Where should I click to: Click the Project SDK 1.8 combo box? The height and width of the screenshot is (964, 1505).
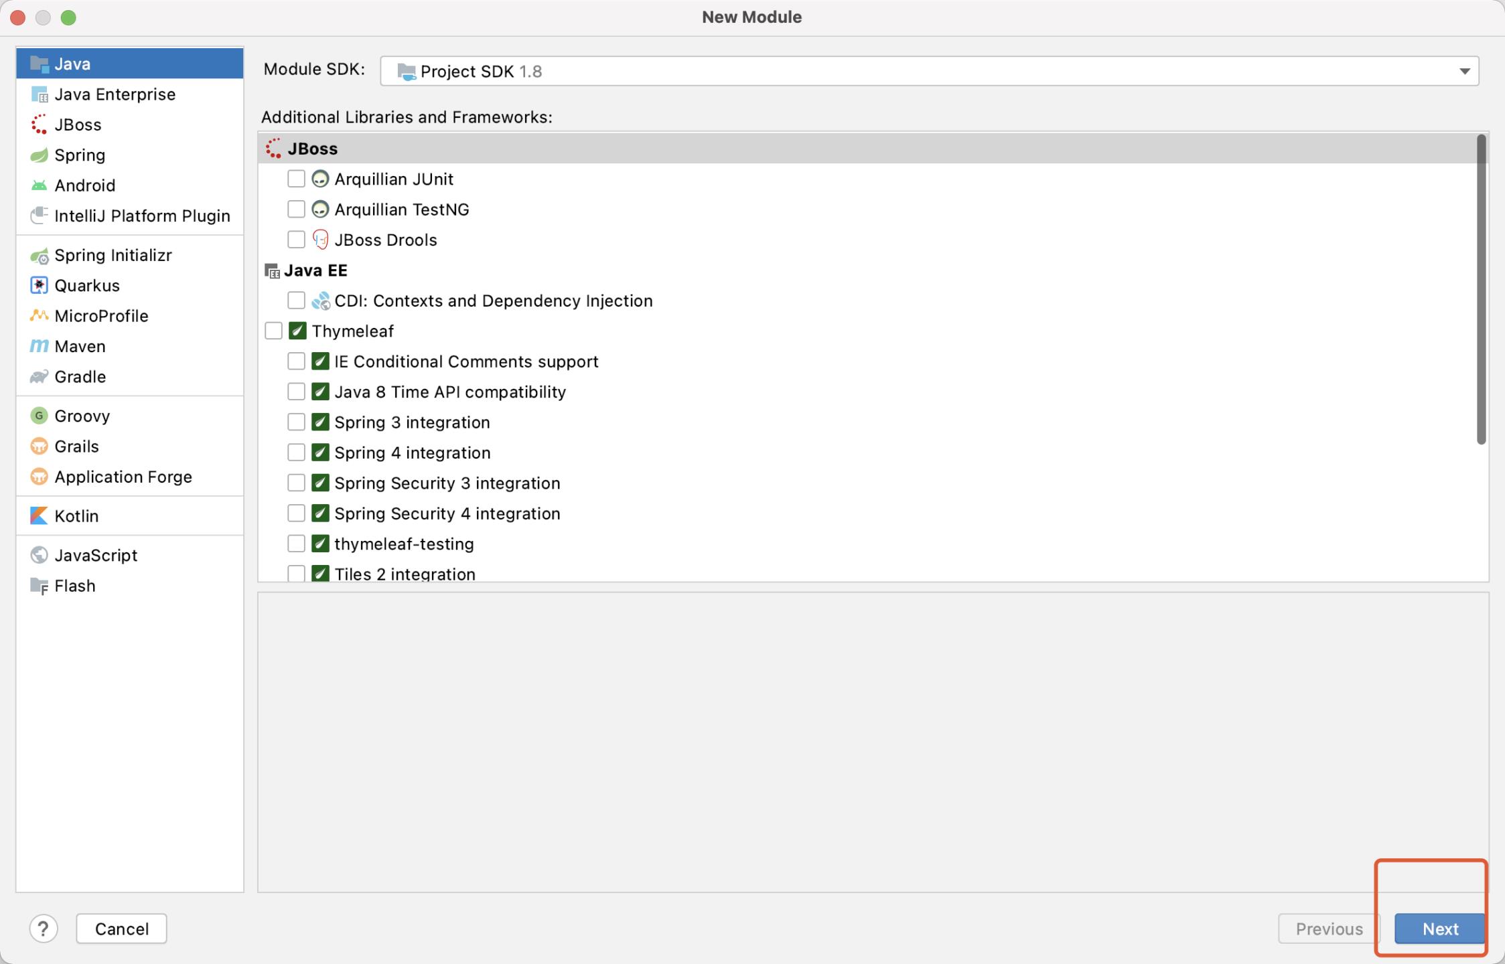pos(929,72)
